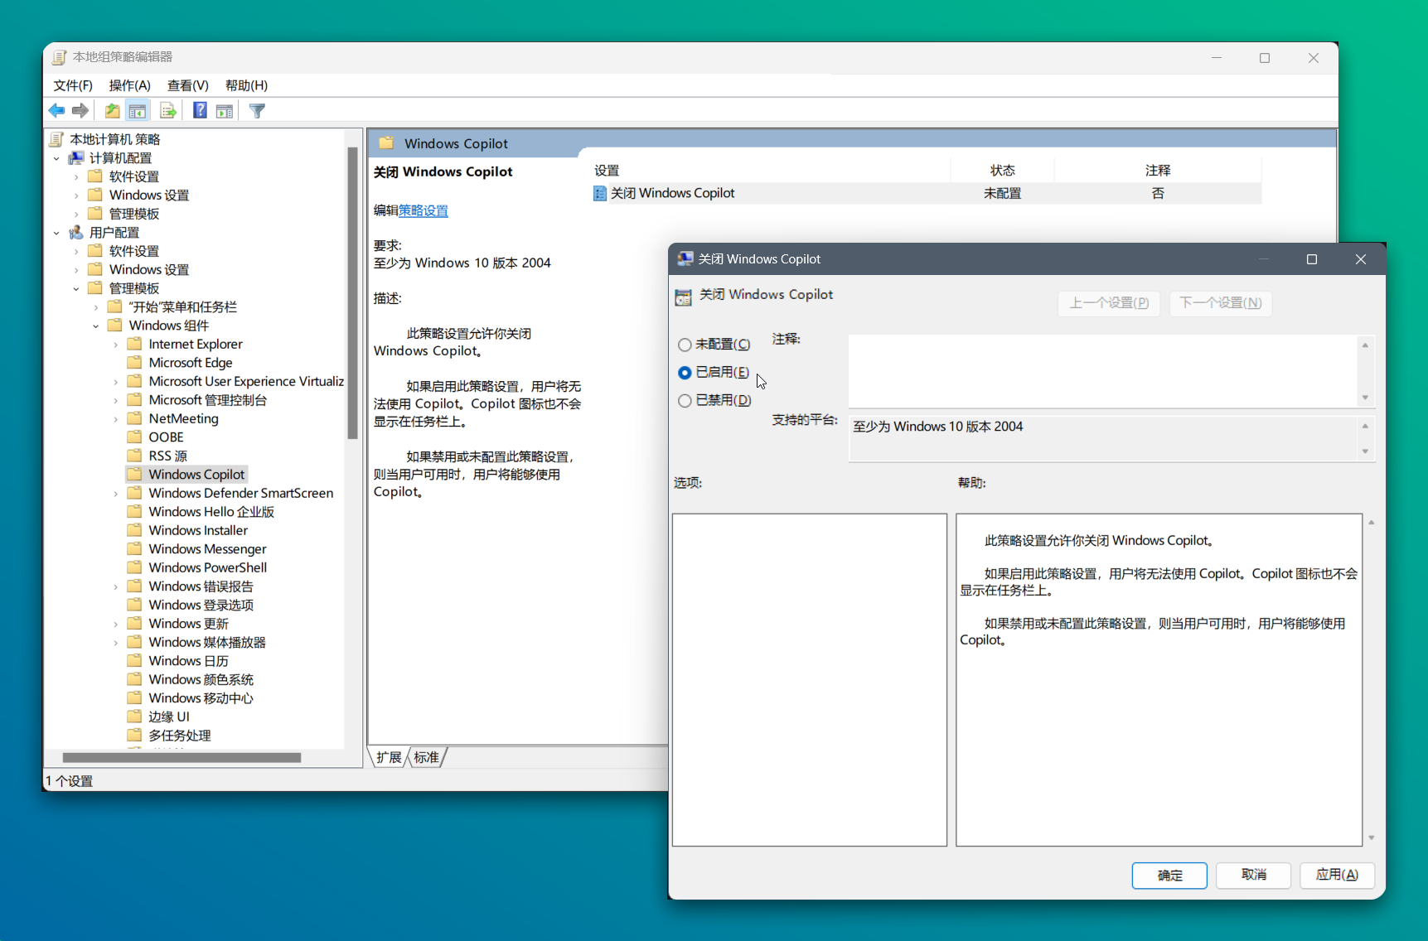Click the 状态 column header

click(x=1002, y=171)
